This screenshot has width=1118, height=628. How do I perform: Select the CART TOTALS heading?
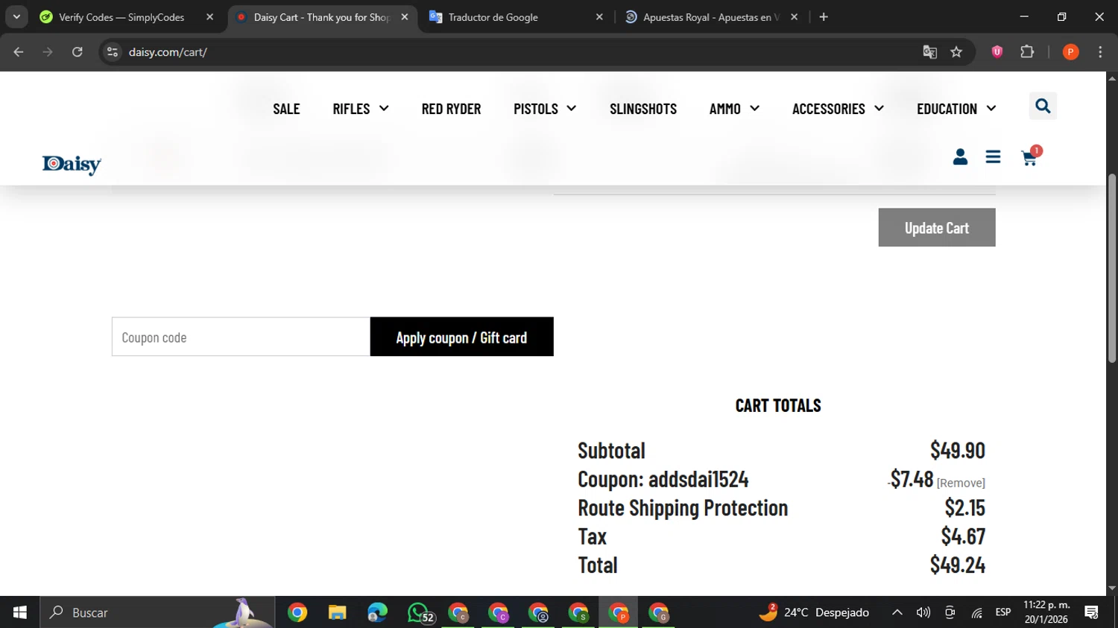pyautogui.click(x=778, y=406)
